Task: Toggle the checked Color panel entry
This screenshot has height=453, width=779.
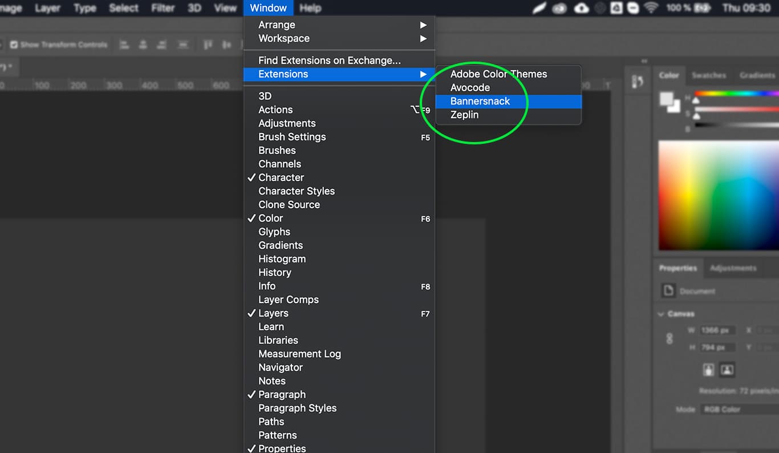Action: click(339, 218)
